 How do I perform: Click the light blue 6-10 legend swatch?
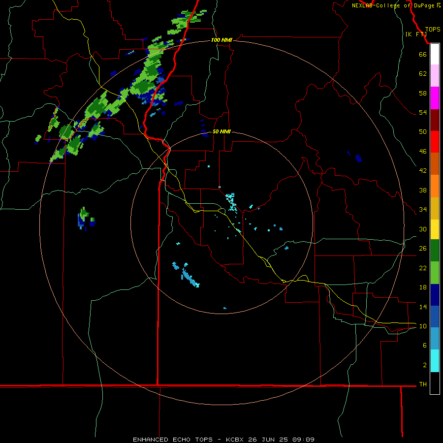coord(435,338)
